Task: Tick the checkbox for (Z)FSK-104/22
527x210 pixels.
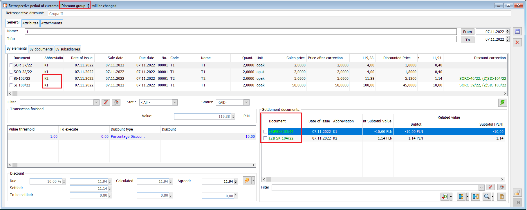Action: pos(265,138)
